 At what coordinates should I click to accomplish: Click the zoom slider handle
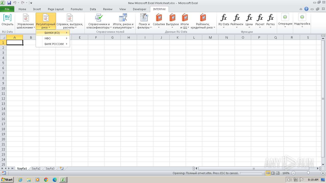308,173
